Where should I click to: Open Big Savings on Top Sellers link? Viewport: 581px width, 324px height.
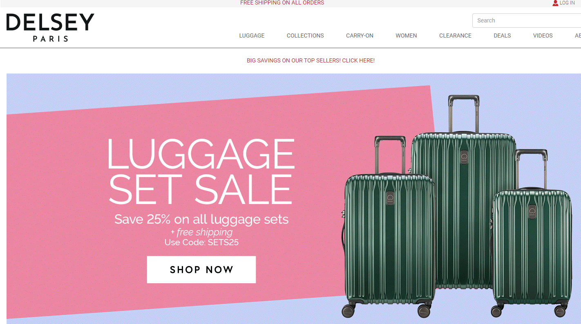(311, 60)
